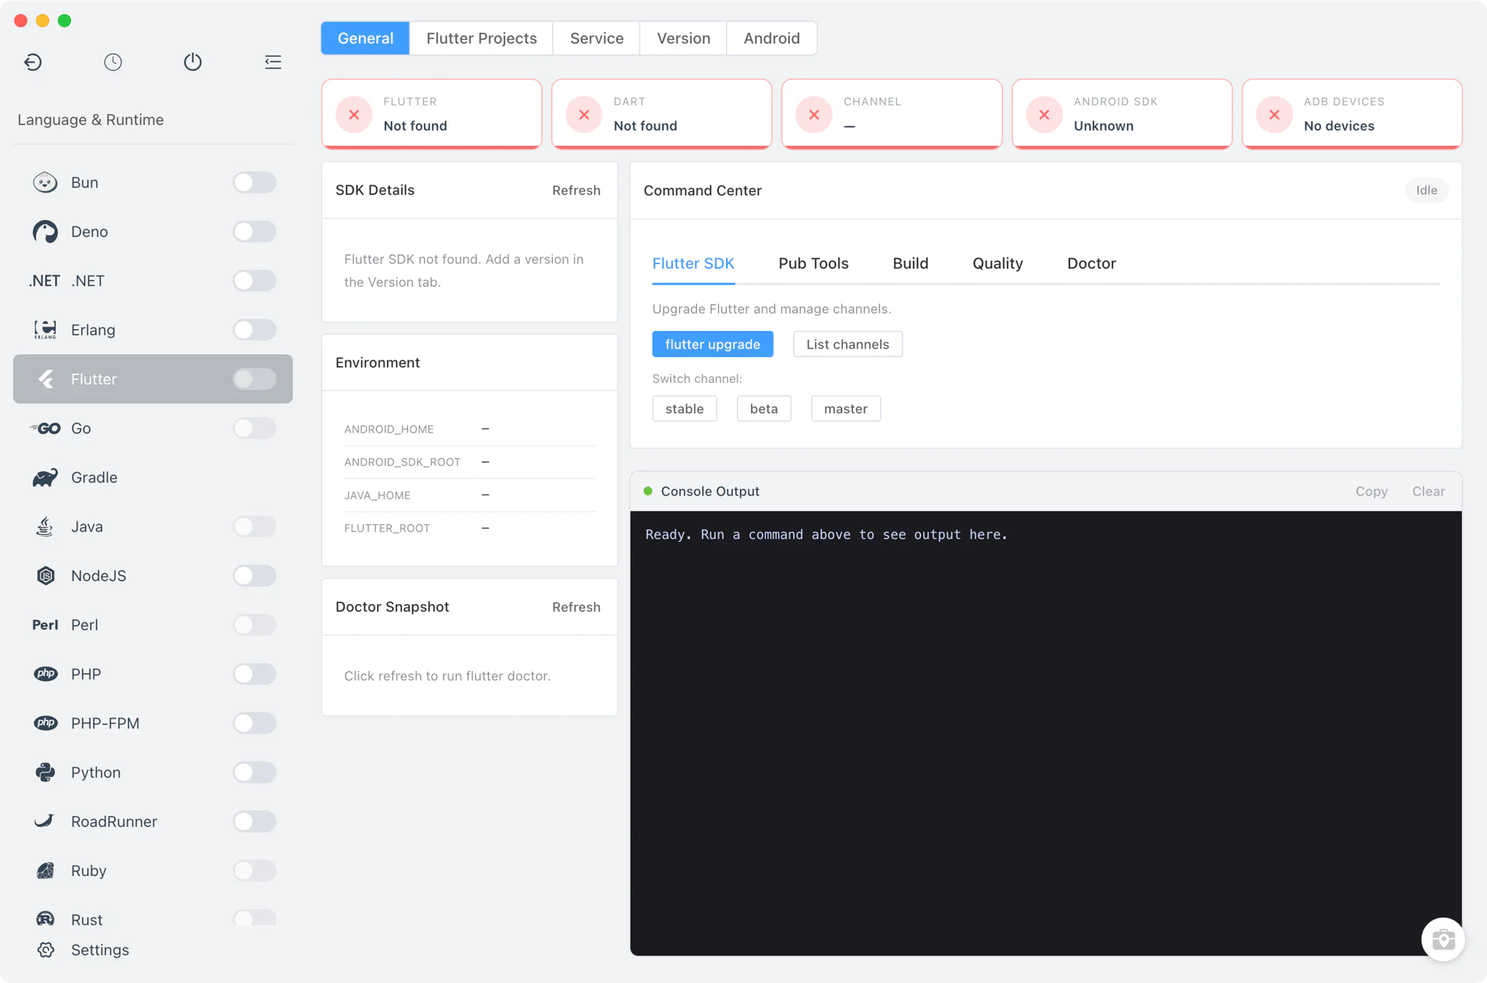Image resolution: width=1487 pixels, height=983 pixels.
Task: Open the Android tab
Action: tap(772, 38)
